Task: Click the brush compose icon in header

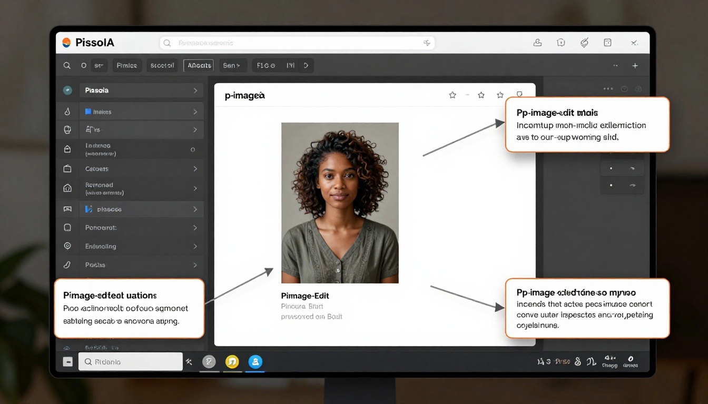Action: click(584, 43)
